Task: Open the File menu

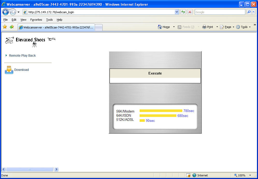Action: coord(5,20)
